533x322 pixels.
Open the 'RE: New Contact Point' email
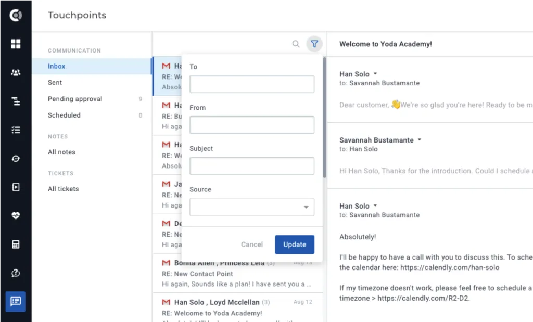[x=237, y=274]
